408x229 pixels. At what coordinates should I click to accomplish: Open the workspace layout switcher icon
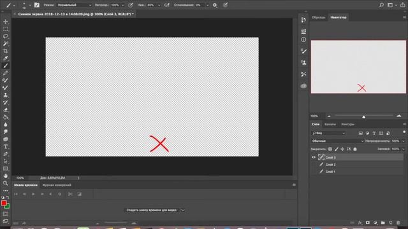pos(390,5)
